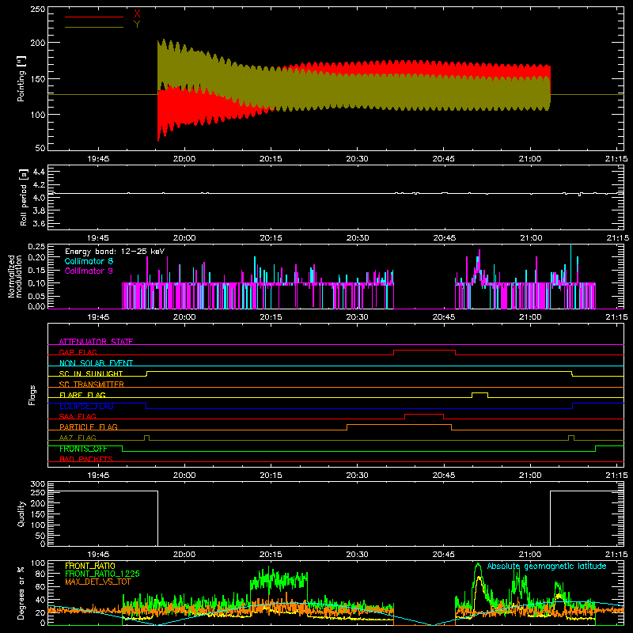Click the '3.6' tick on Roll period axis
This screenshot has height=633, width=633.
(39, 224)
